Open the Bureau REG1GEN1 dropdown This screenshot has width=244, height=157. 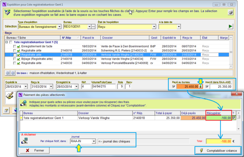pyautogui.click(x=89, y=27)
